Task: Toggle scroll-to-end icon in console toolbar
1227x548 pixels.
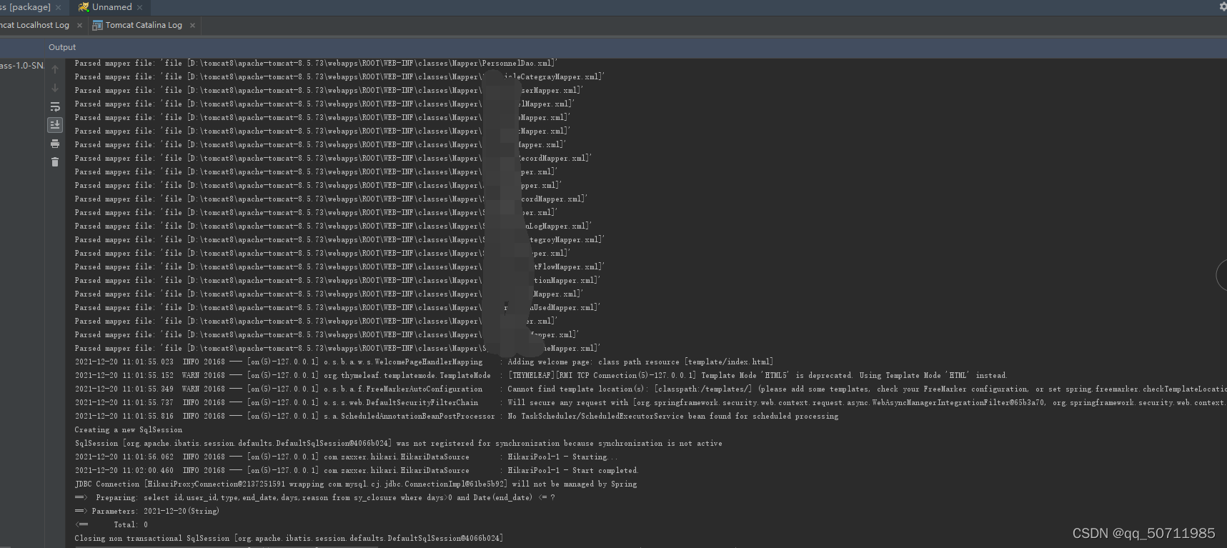Action: coord(55,124)
